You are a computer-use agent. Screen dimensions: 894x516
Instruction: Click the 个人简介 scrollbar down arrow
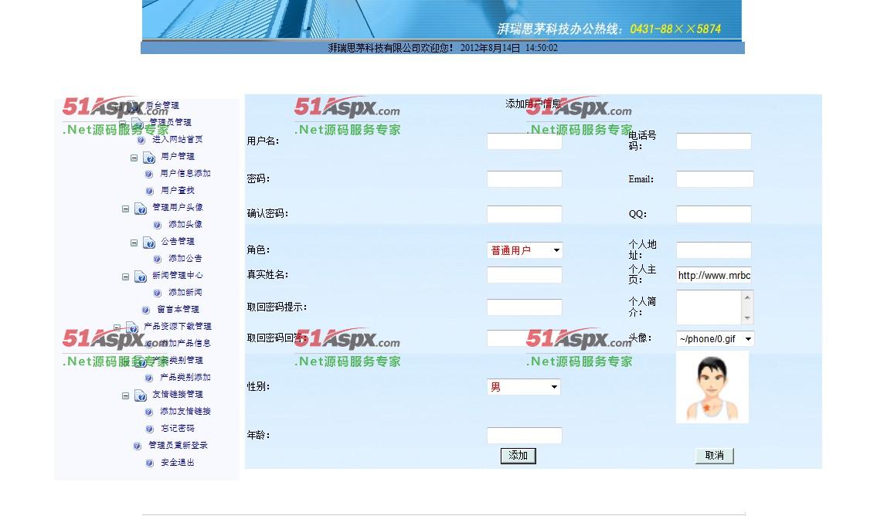[747, 318]
